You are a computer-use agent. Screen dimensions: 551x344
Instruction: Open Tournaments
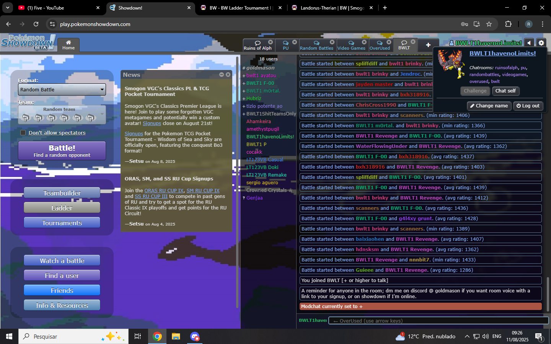pyautogui.click(x=62, y=223)
